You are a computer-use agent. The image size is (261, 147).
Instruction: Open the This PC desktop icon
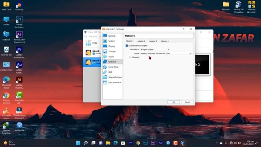pos(7,21)
